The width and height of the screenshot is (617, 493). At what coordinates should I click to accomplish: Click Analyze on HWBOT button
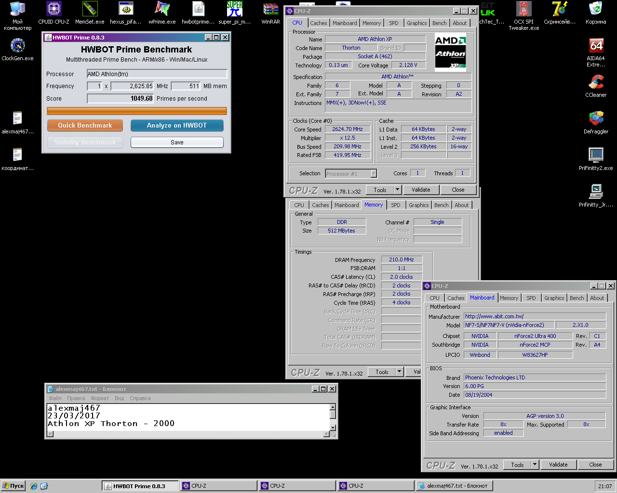177,125
